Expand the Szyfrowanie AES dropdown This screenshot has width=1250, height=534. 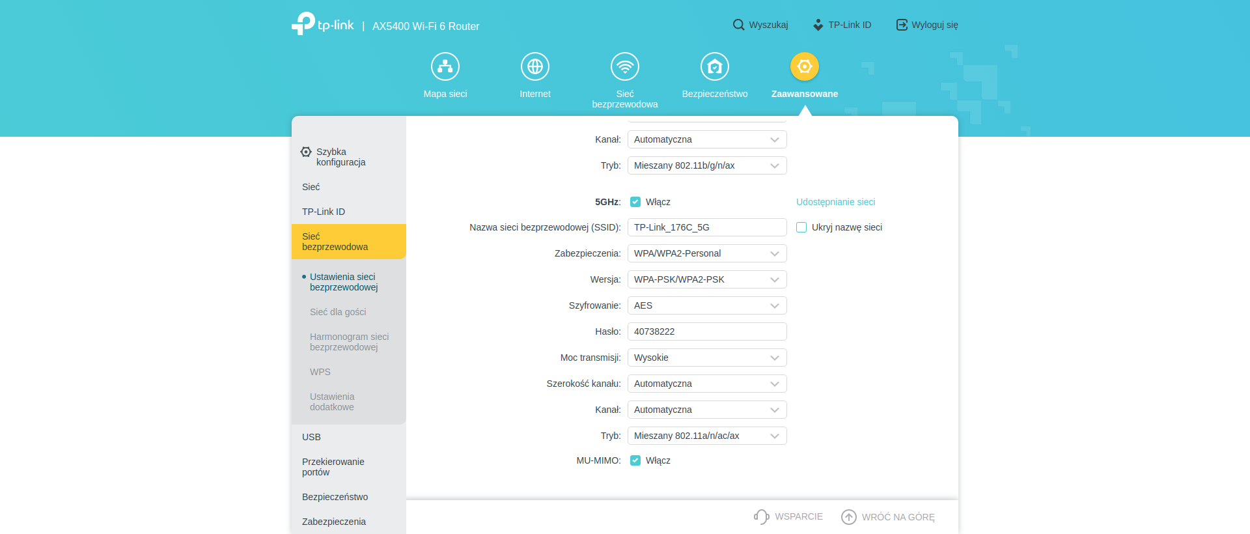click(x=707, y=305)
